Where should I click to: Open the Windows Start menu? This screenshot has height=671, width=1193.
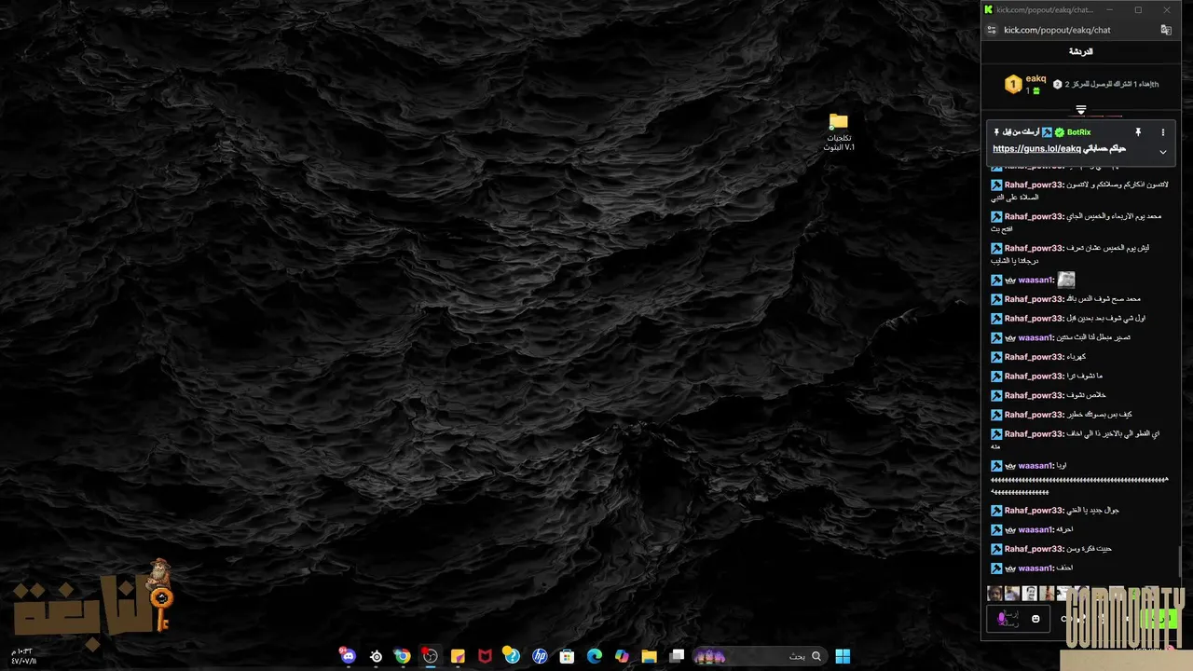pyautogui.click(x=843, y=656)
